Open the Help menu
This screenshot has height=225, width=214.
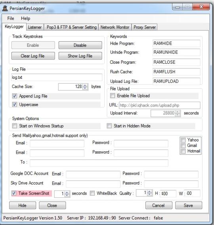25,18
